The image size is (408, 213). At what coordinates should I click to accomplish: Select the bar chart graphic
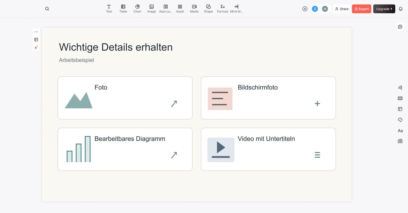[79, 149]
